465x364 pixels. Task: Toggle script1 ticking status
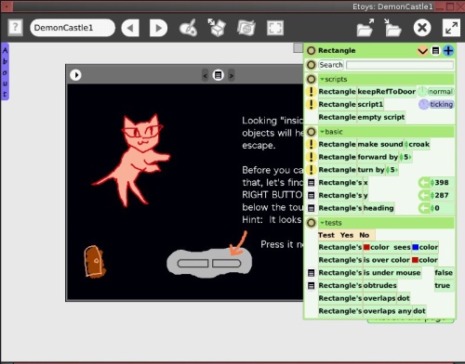click(441, 104)
